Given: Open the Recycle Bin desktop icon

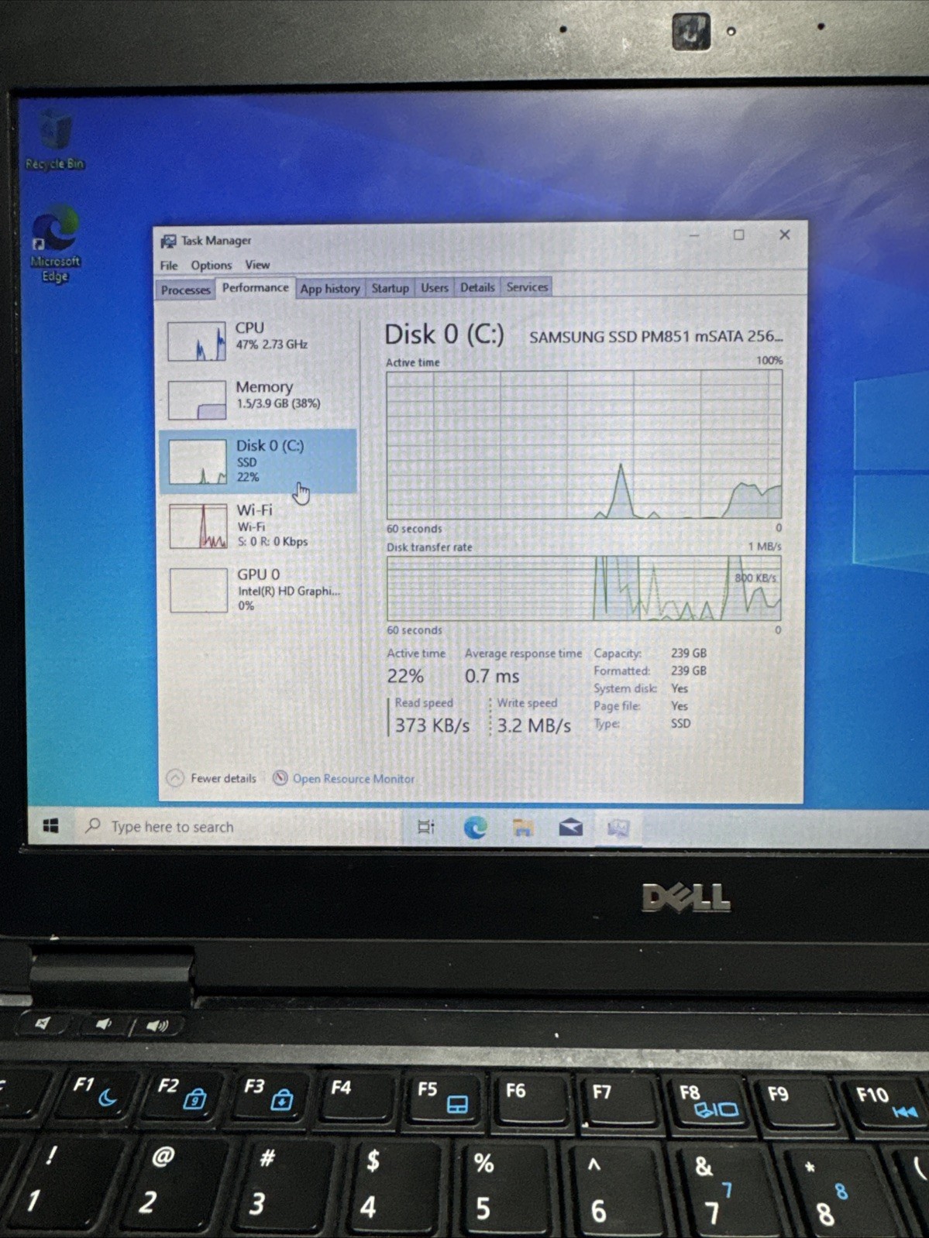Looking at the screenshot, I should [55, 139].
